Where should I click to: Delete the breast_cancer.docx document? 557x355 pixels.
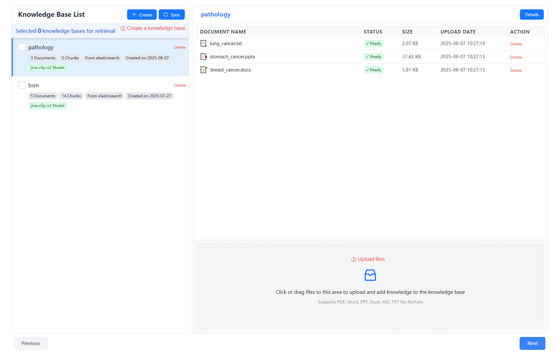(516, 71)
